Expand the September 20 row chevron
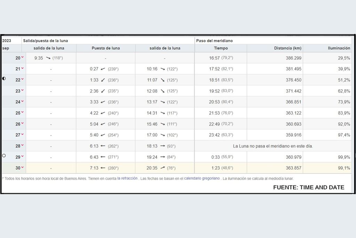 pos(23,57)
